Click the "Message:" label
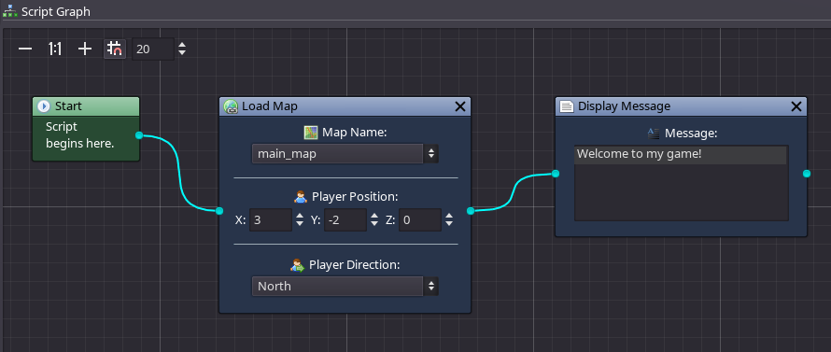The width and height of the screenshot is (831, 352). (x=691, y=134)
